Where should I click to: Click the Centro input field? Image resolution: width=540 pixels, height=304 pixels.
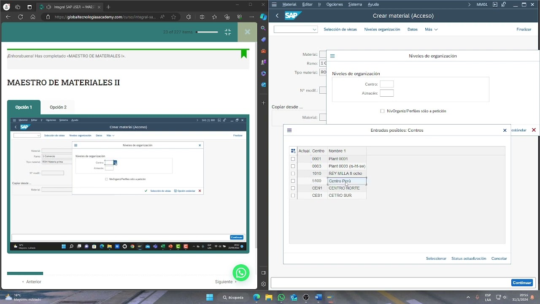(x=386, y=84)
